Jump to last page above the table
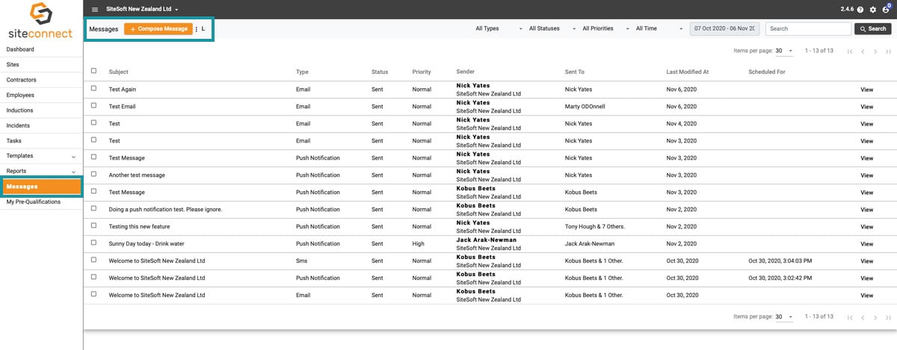The width and height of the screenshot is (897, 350). [888, 51]
